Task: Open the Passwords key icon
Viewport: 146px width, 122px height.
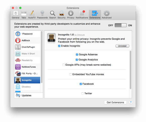Action: (42, 13)
